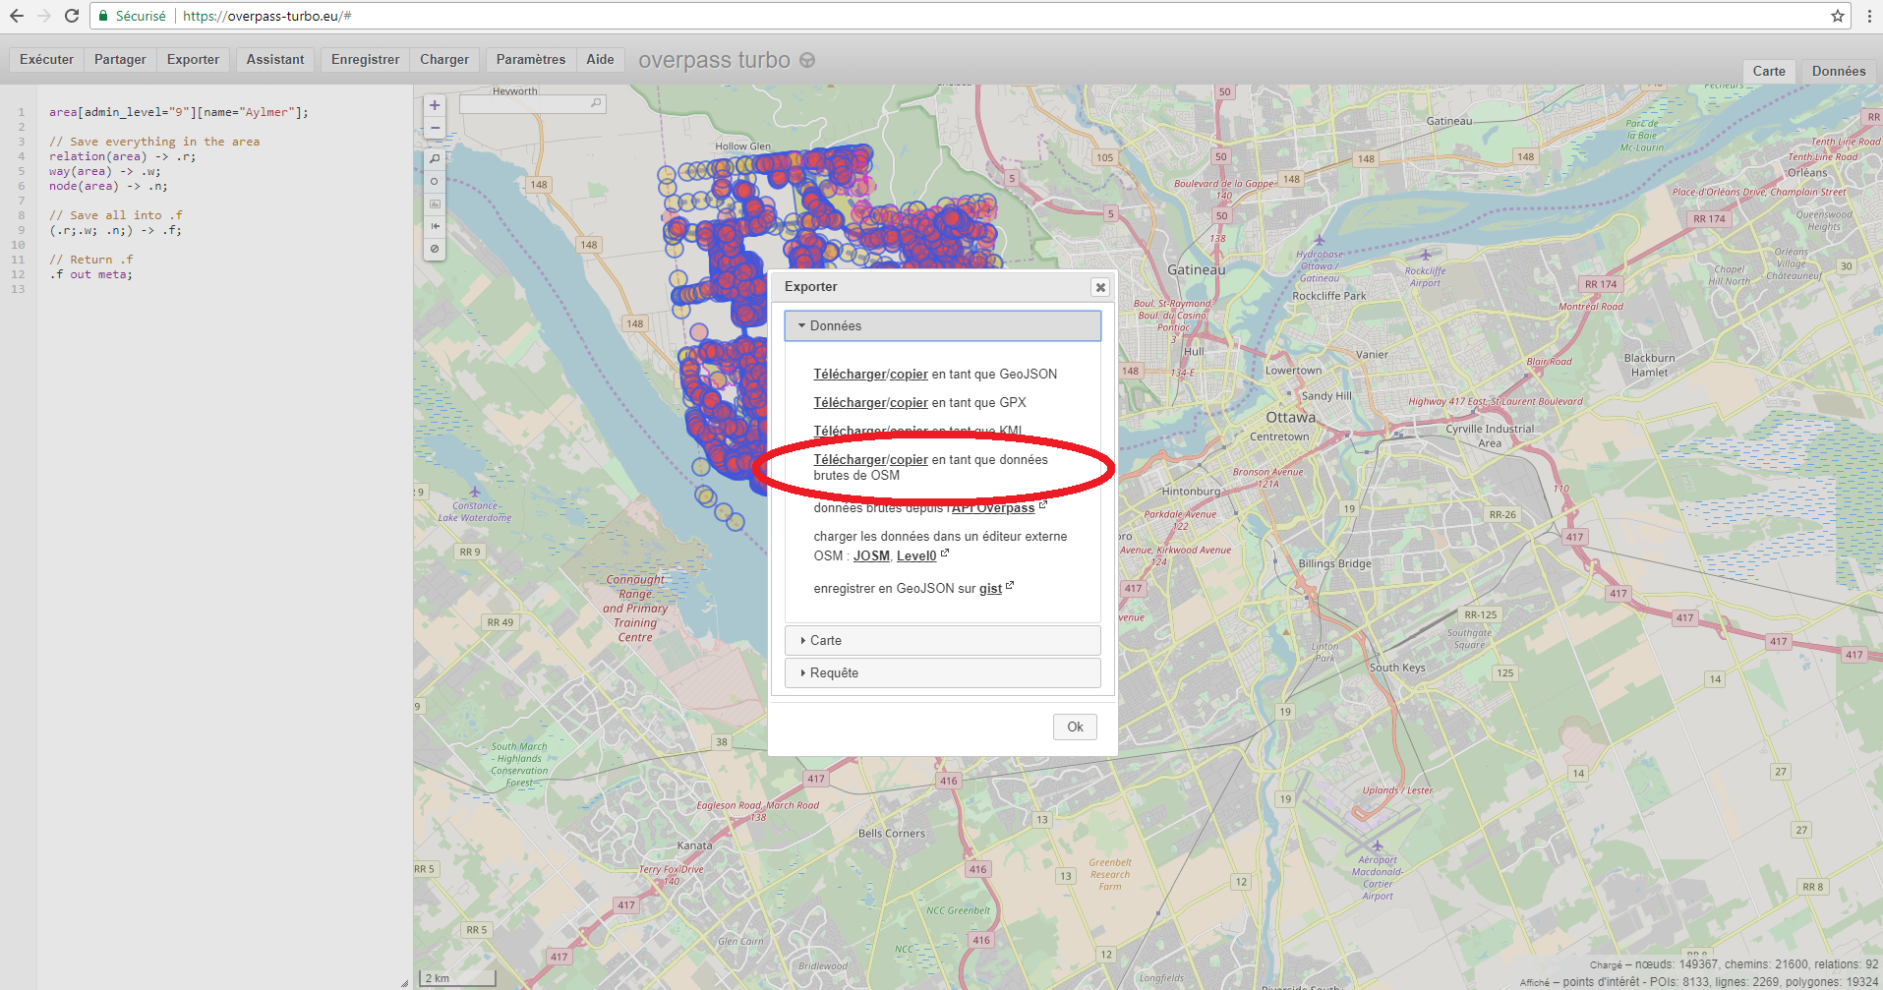
Task: Click the search magnifier in map search box
Action: (596, 103)
